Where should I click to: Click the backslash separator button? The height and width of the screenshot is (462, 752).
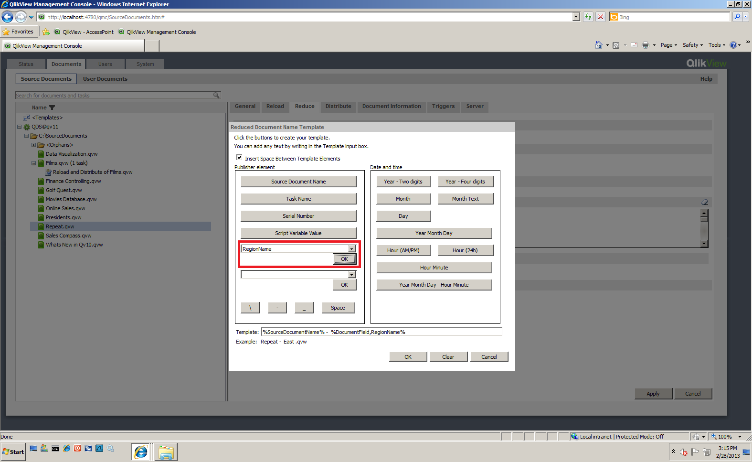[x=250, y=308]
